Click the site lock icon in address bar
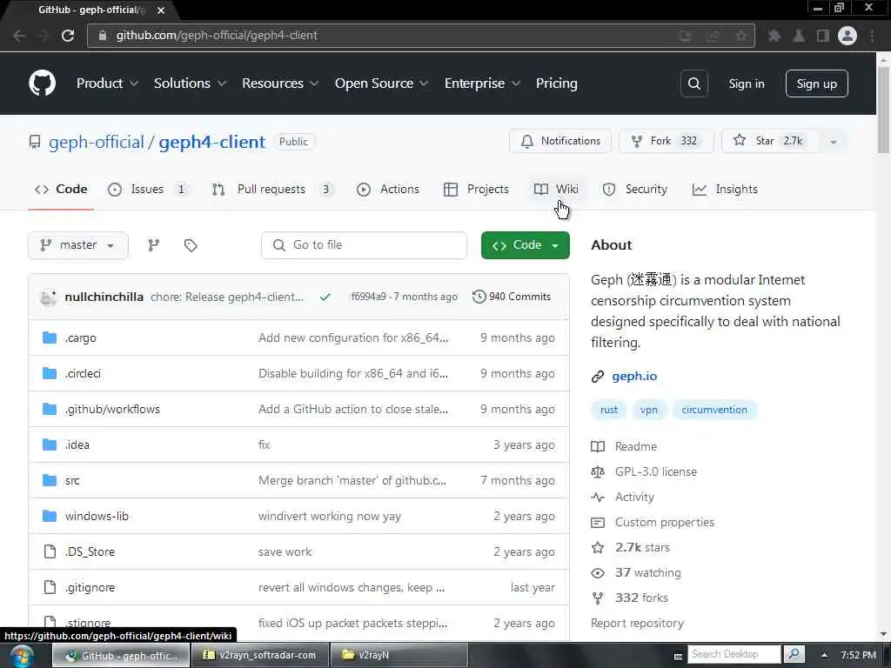 tap(103, 35)
